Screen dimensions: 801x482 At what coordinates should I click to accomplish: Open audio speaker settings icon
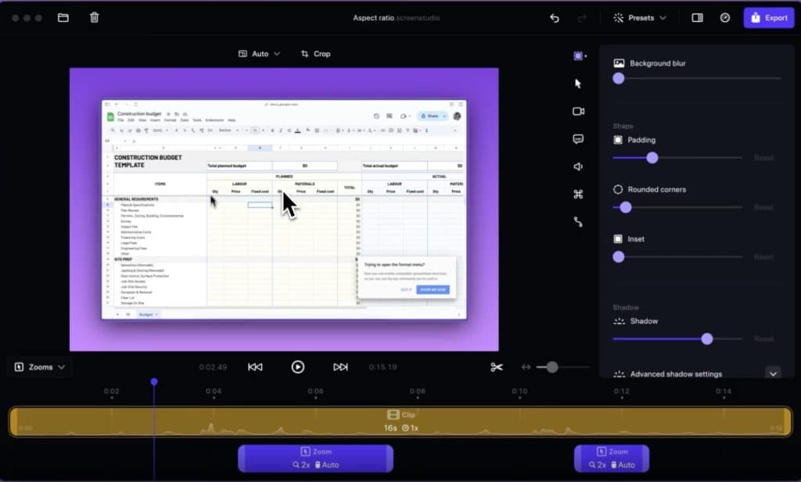pos(578,167)
